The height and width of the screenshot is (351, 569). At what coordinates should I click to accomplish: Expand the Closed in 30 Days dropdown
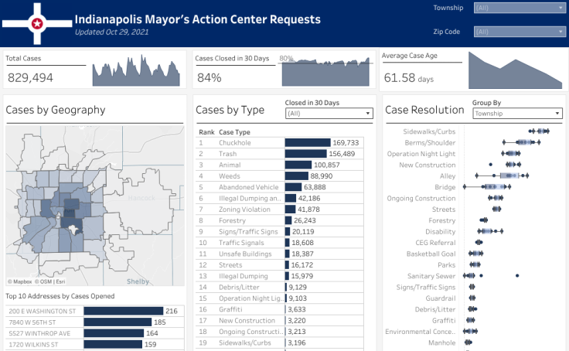click(x=329, y=114)
